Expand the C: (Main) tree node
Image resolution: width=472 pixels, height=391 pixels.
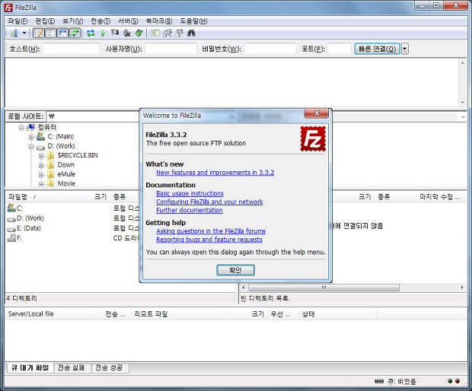coord(31,137)
